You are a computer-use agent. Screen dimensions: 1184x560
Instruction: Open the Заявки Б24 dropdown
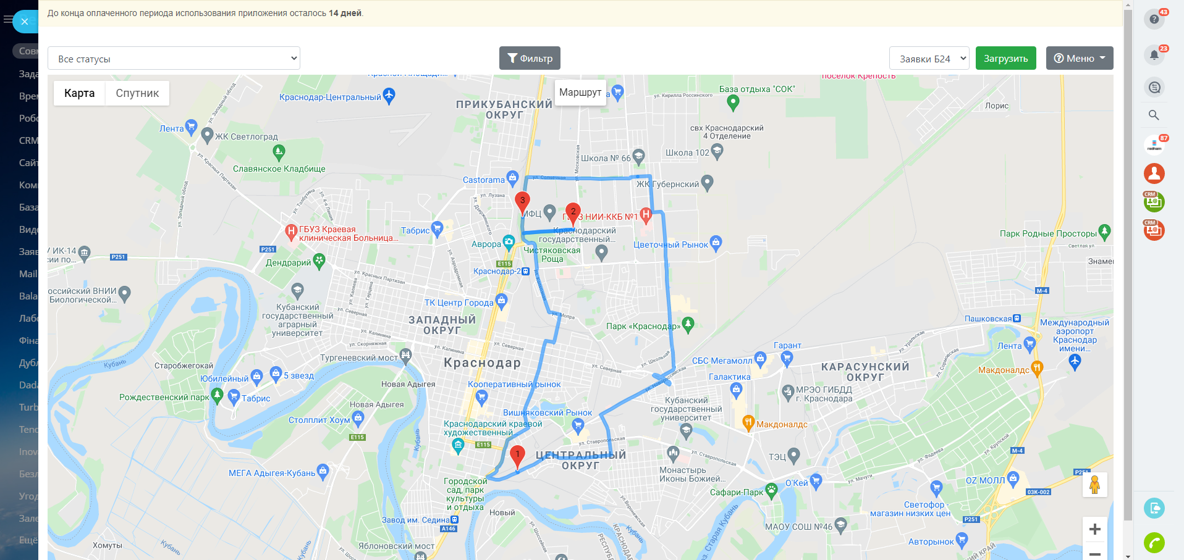pyautogui.click(x=929, y=58)
